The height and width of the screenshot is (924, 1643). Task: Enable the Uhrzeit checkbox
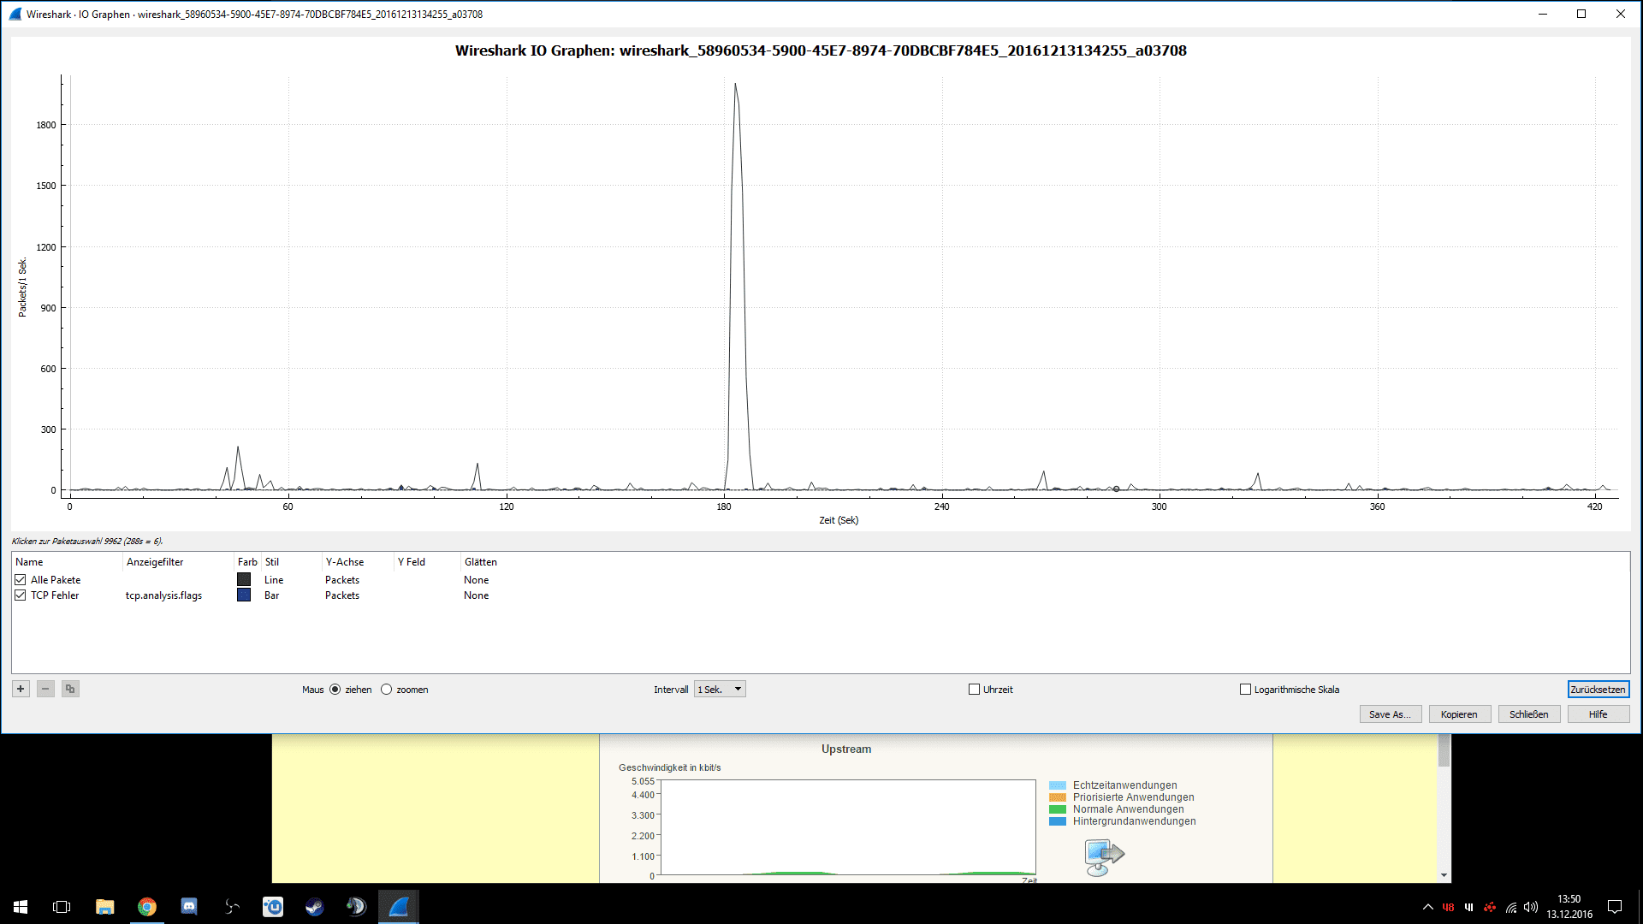coord(974,690)
